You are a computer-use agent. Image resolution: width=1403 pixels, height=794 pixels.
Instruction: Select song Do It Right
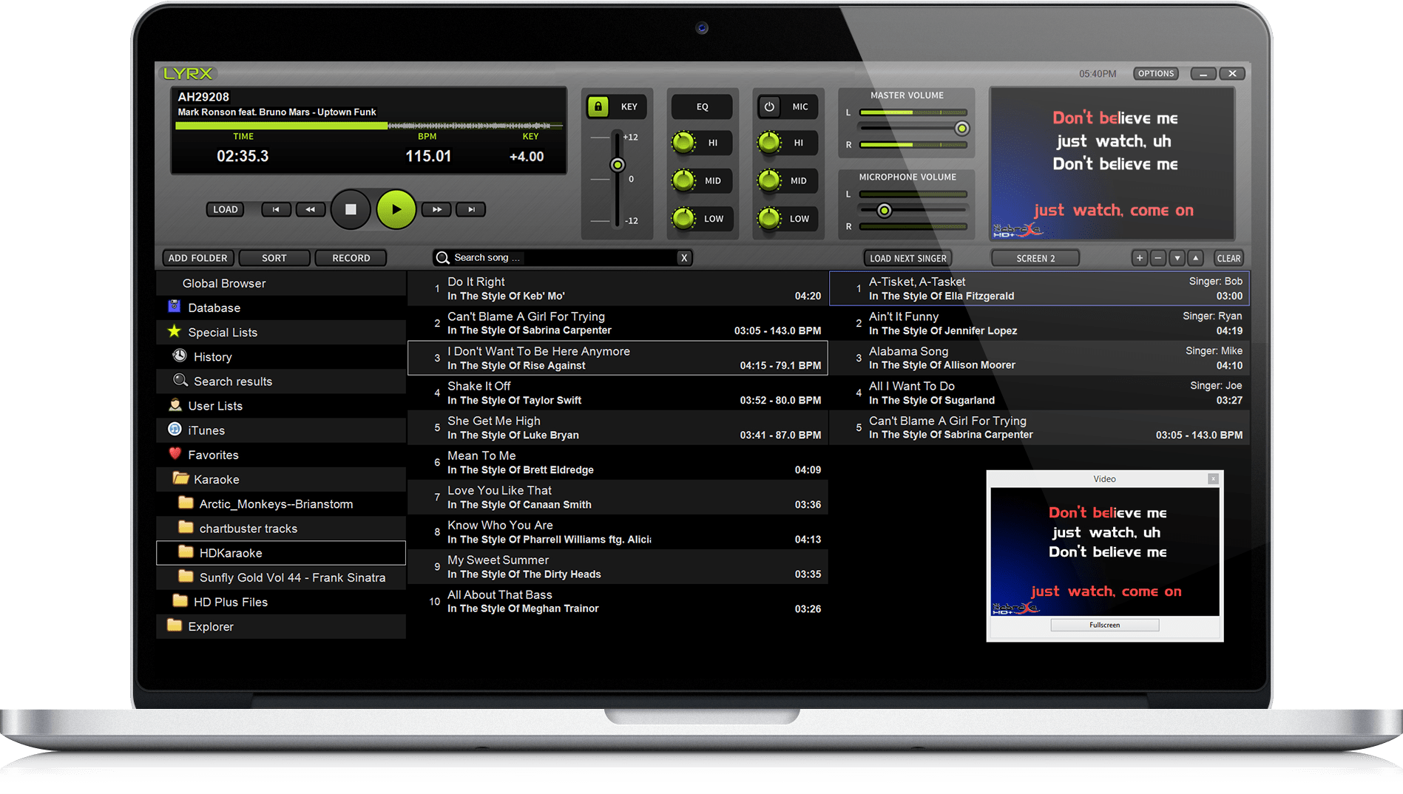pos(618,288)
